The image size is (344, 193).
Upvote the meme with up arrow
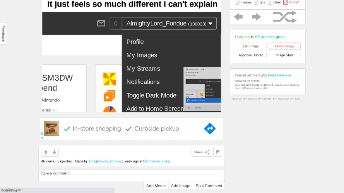point(46,152)
